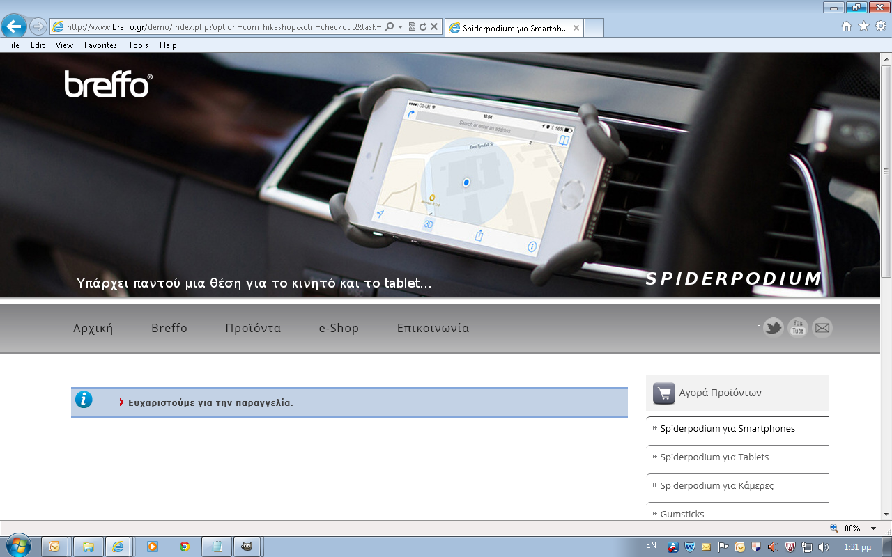
Task: Click the shopping cart icon beside Αγορά Προϊόντων
Action: [664, 393]
